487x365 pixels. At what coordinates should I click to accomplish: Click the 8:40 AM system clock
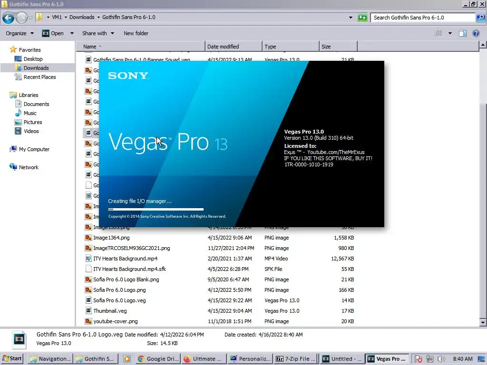click(462, 359)
